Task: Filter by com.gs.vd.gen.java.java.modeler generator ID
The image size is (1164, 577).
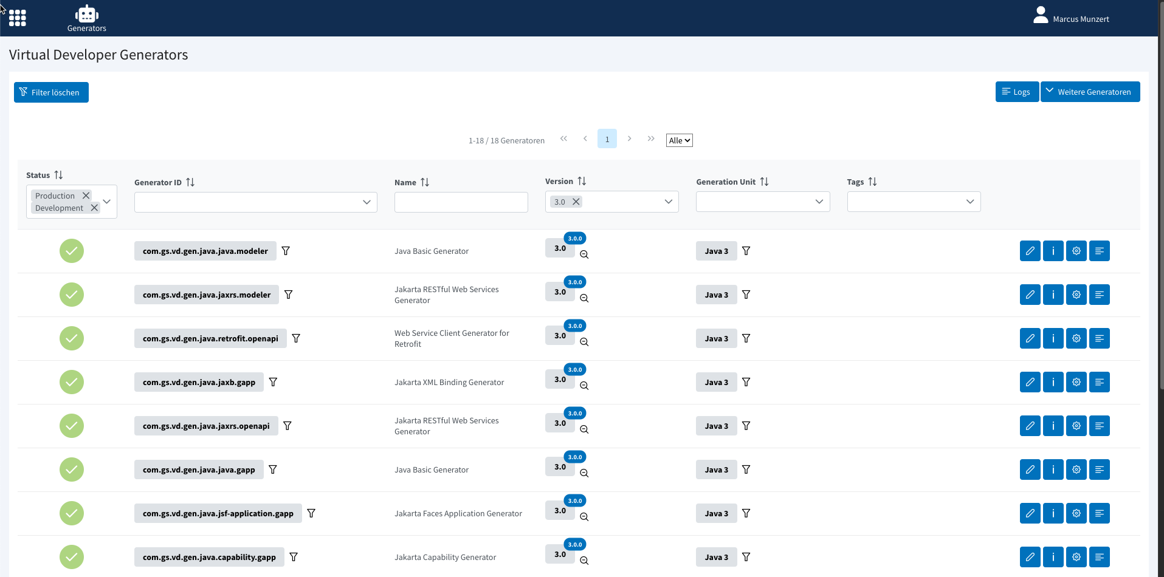Action: click(286, 251)
